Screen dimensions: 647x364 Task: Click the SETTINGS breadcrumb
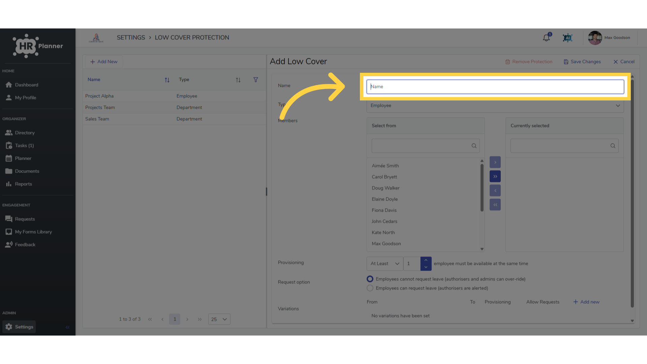click(x=131, y=38)
